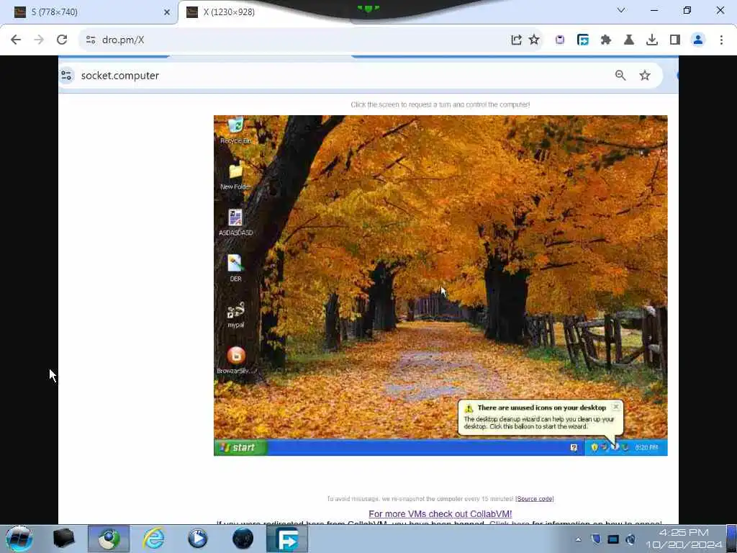Click 'Click the screen to request a turn' text

click(440, 104)
